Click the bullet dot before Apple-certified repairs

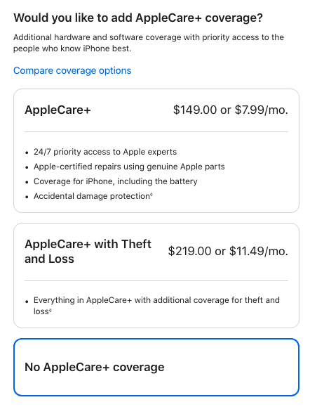tap(27, 167)
